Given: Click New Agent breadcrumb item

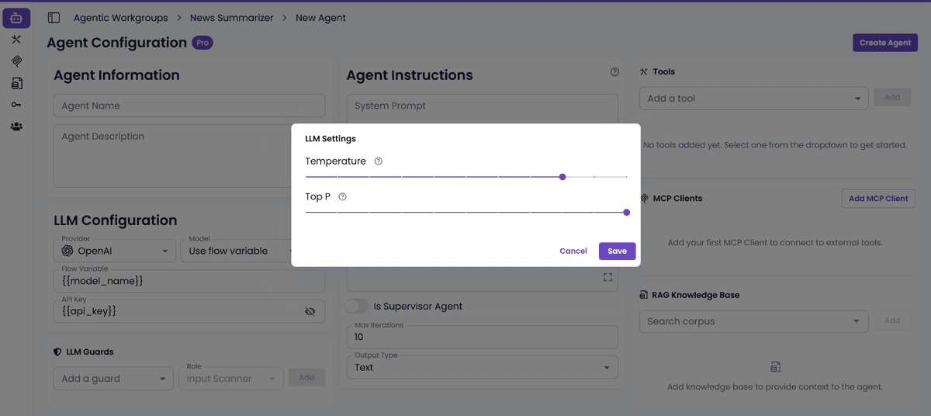Looking at the screenshot, I should coord(320,18).
